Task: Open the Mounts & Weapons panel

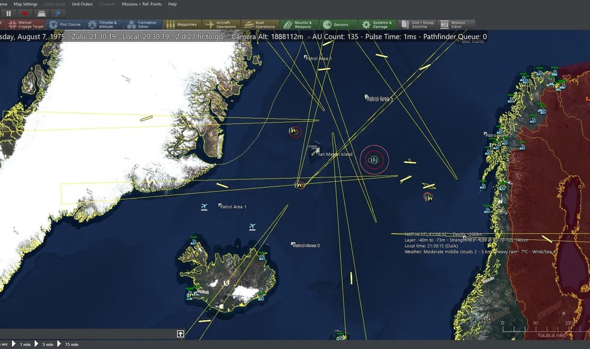Action: (x=300, y=25)
